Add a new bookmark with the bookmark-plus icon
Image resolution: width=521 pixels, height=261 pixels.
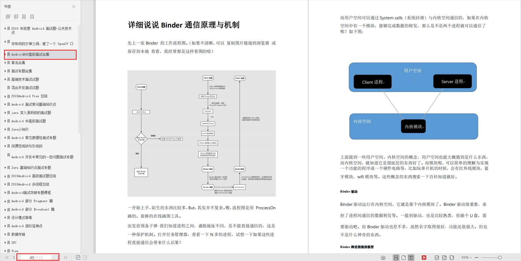tap(24, 16)
